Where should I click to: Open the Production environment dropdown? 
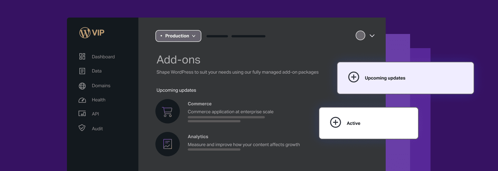[178, 36]
